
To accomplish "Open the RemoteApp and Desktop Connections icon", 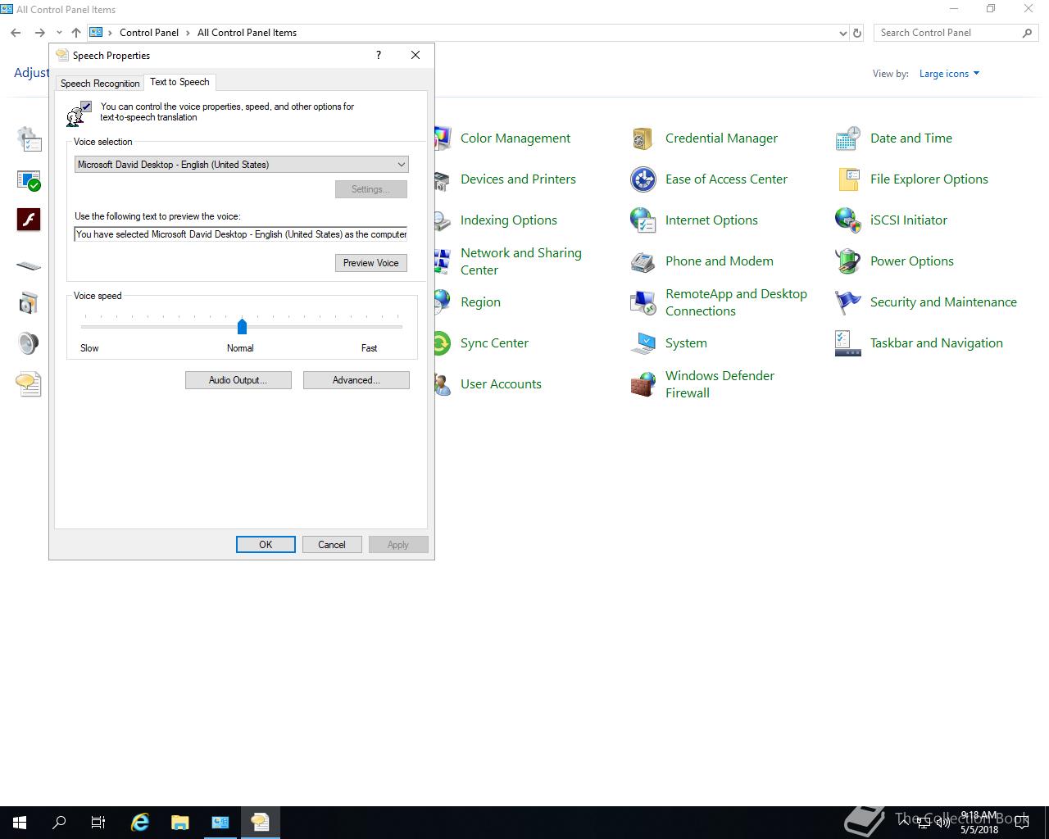I will point(643,302).
